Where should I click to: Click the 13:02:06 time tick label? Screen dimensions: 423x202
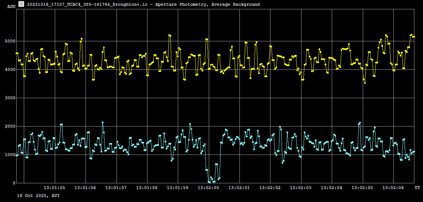pos(393,188)
